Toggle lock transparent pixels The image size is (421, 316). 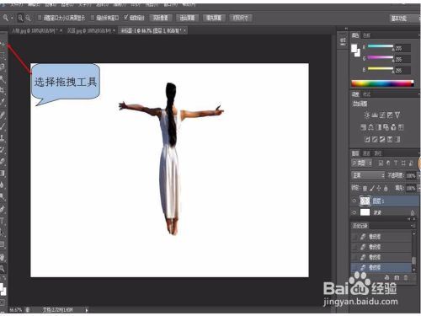pos(365,188)
